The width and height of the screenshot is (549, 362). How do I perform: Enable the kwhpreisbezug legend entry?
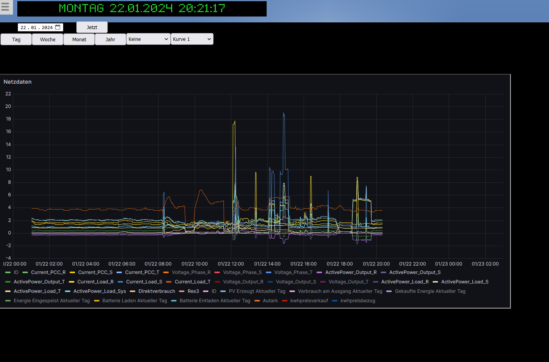[357, 301]
